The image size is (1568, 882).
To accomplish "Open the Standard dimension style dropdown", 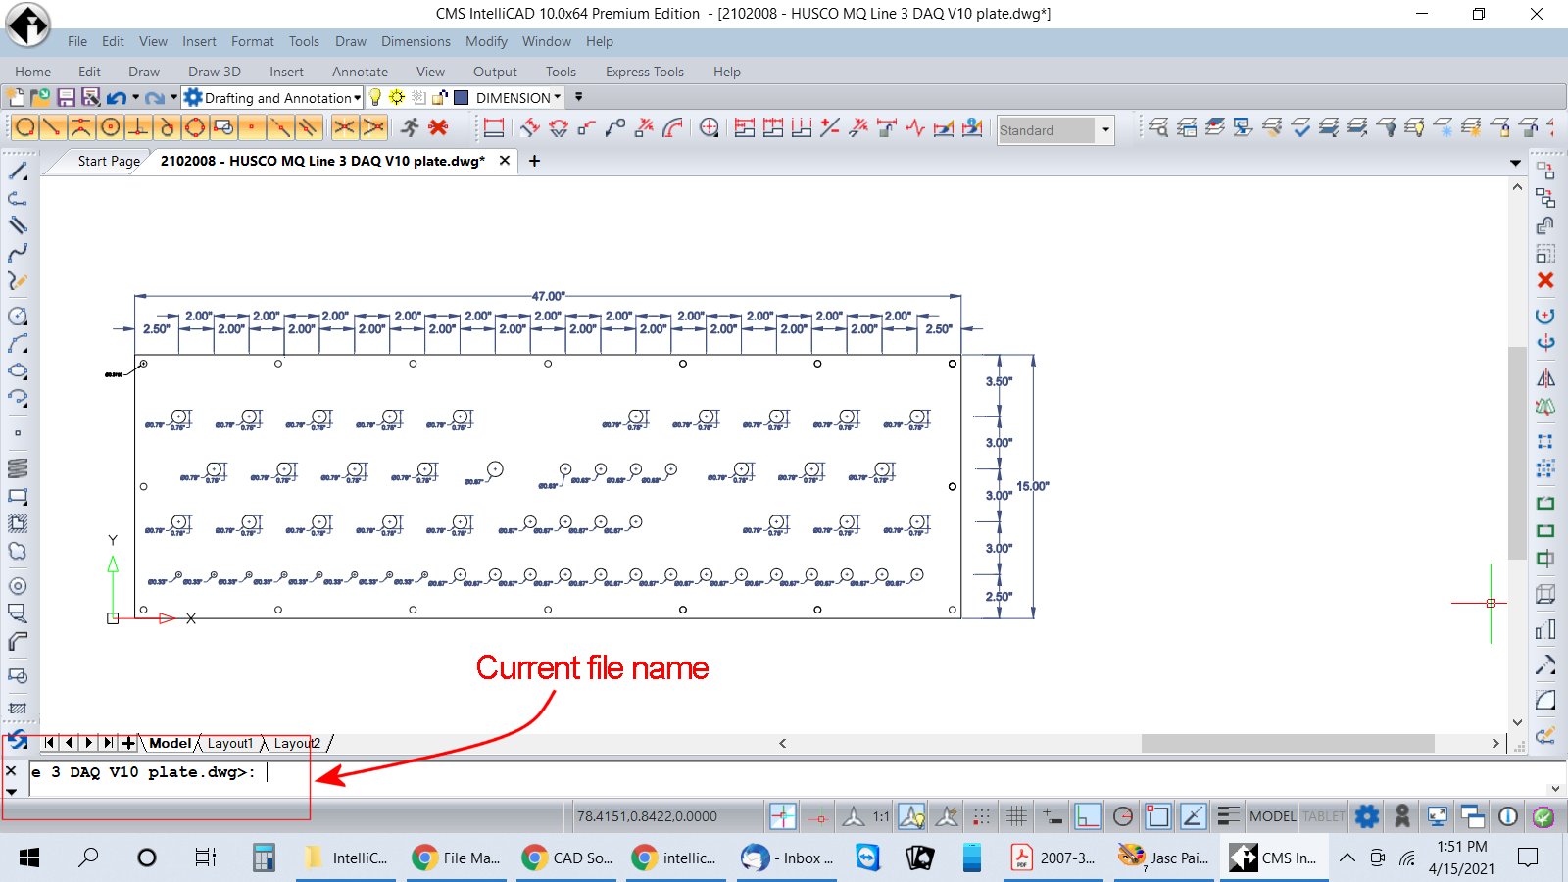I will 1106,130.
